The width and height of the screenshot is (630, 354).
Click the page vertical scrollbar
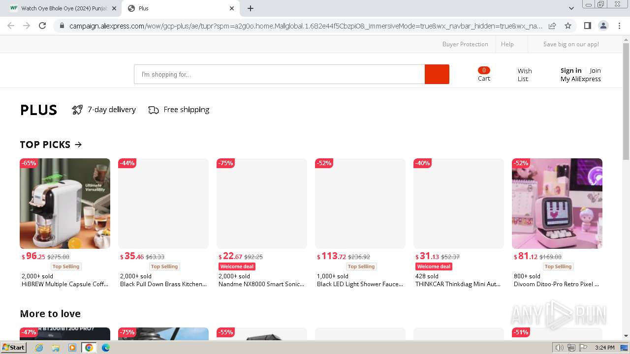click(626, 101)
